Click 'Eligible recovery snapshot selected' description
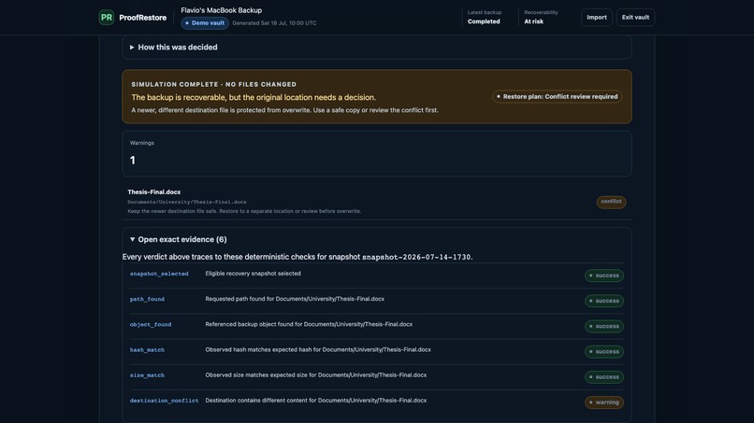754x423 pixels. (x=253, y=274)
